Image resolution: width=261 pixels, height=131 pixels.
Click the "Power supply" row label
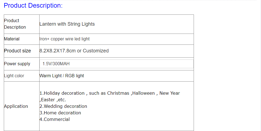coord(17,64)
